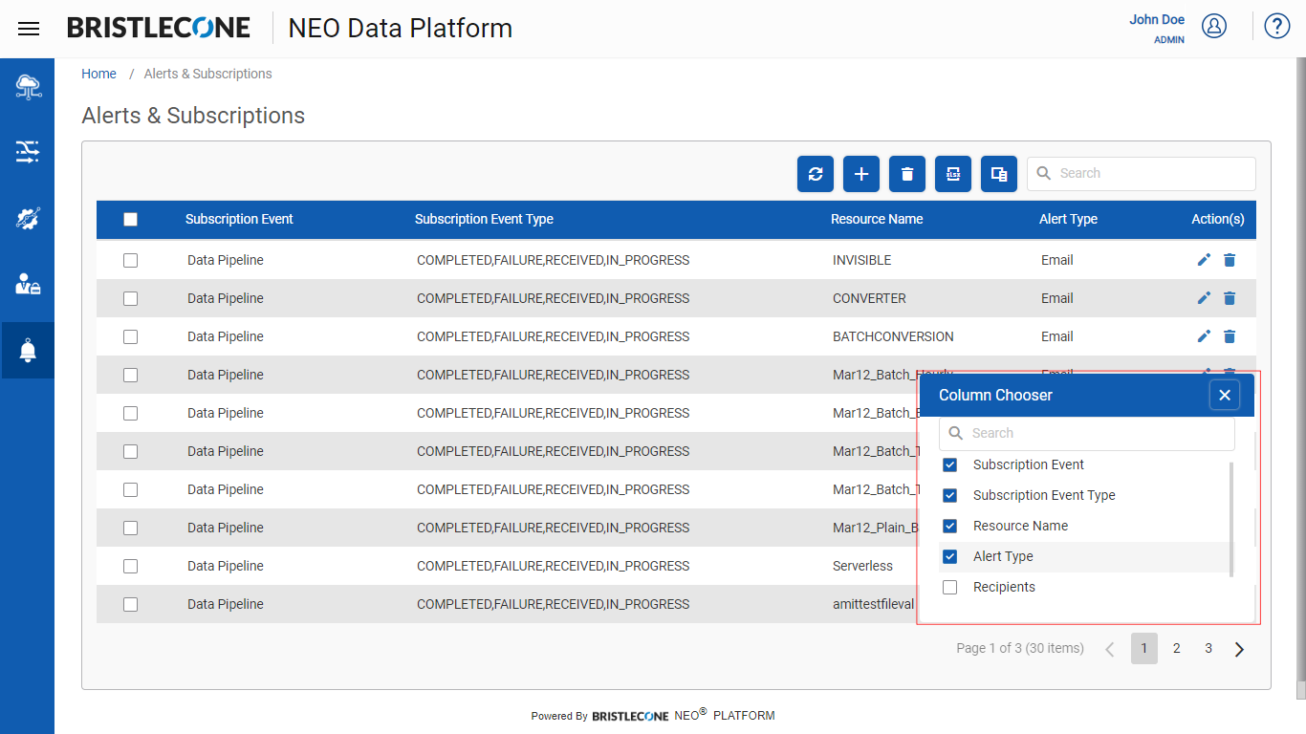
Task: Click the Column Chooser list scrollbar
Action: pyautogui.click(x=1230, y=519)
